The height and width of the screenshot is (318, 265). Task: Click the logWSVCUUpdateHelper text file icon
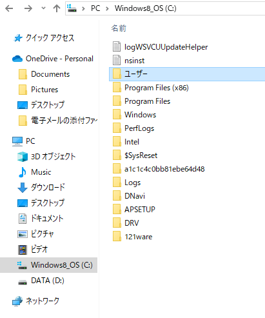(x=117, y=46)
